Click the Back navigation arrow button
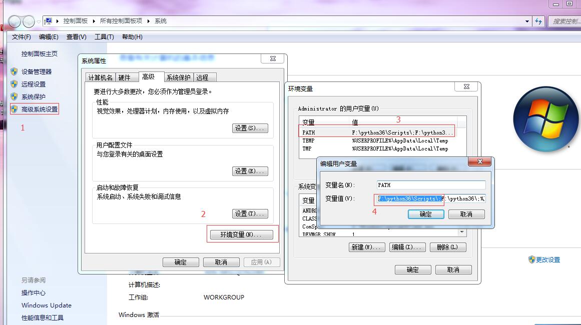 coord(15,21)
